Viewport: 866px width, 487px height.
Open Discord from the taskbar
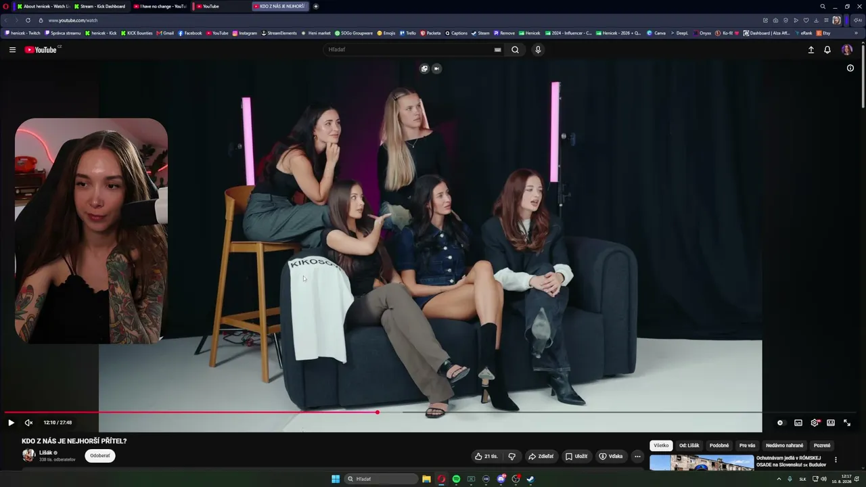point(501,479)
